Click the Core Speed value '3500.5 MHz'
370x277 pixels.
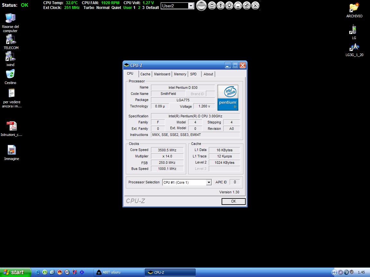pos(167,150)
